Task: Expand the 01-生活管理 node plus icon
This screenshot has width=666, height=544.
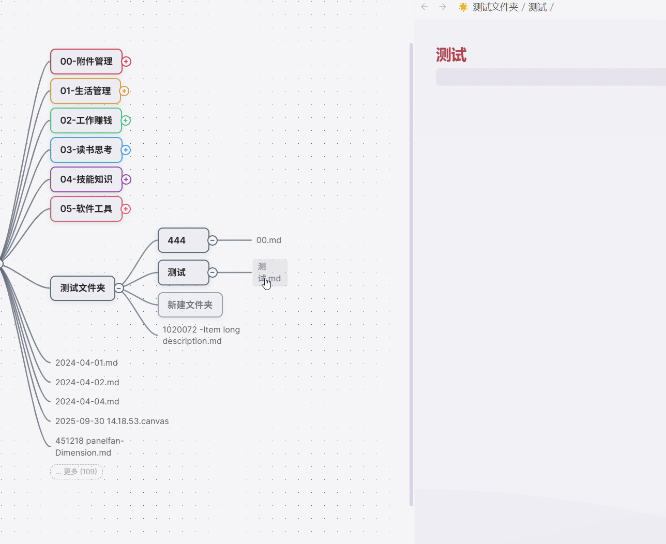Action: pyautogui.click(x=124, y=91)
